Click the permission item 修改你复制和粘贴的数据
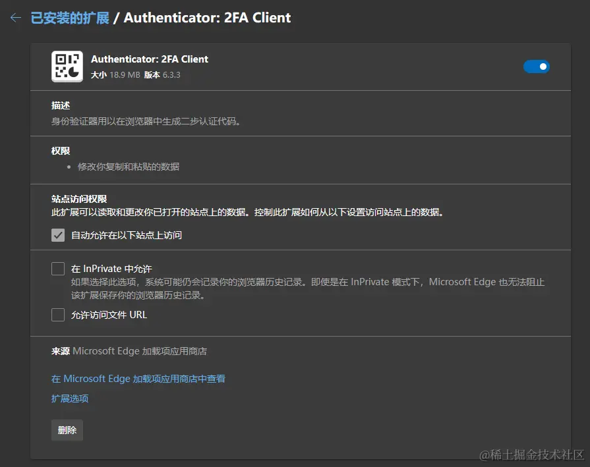This screenshot has width=590, height=467. point(129,167)
